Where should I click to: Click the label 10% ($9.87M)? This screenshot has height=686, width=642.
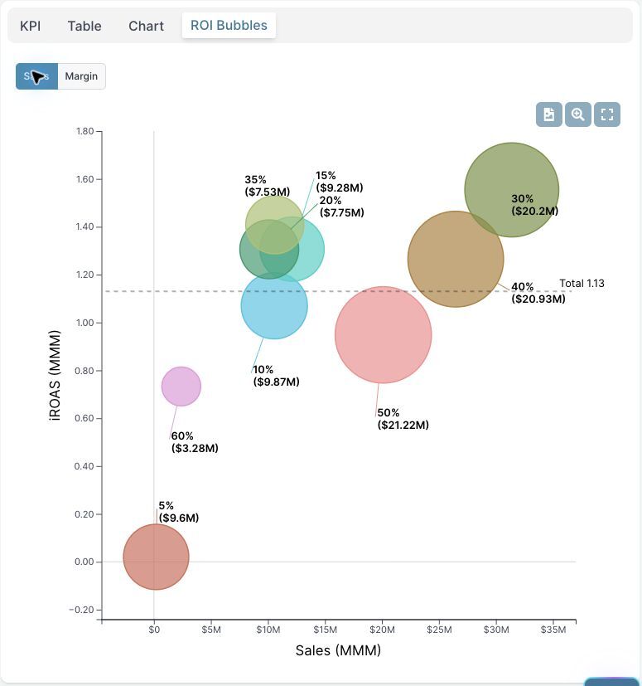pyautogui.click(x=276, y=376)
